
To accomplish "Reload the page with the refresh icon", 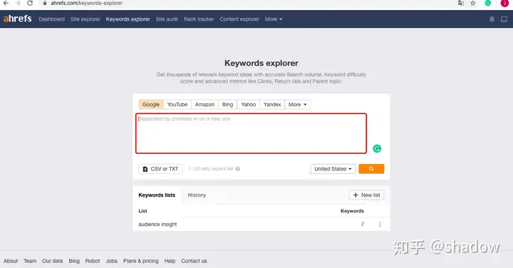I will [x=30, y=3].
